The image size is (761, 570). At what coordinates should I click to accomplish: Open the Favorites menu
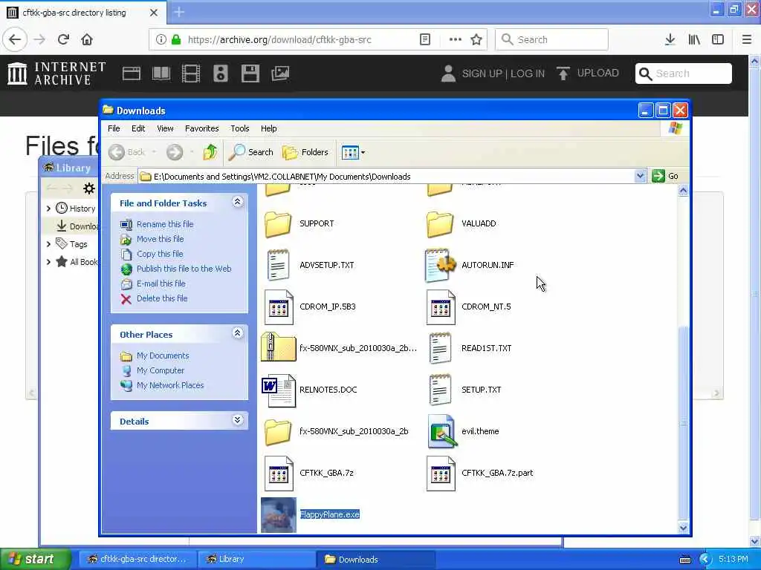202,128
